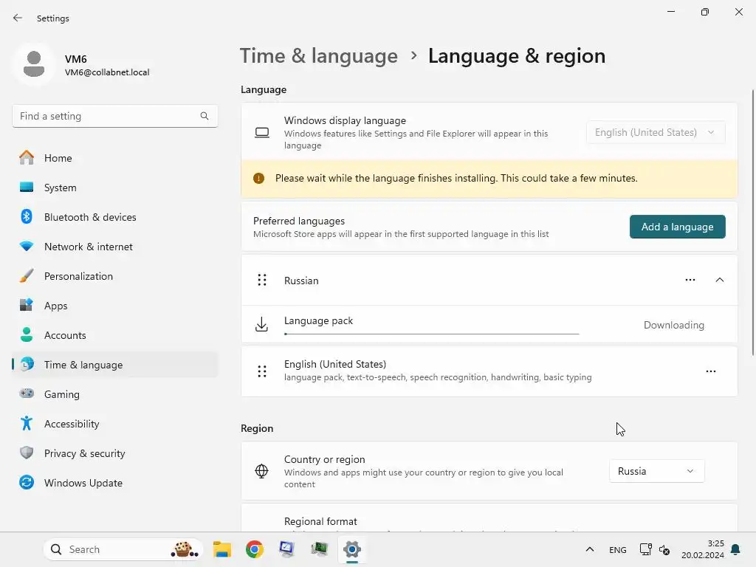
Task: Click the laptop icon beside Windows display language
Action: coord(262,133)
